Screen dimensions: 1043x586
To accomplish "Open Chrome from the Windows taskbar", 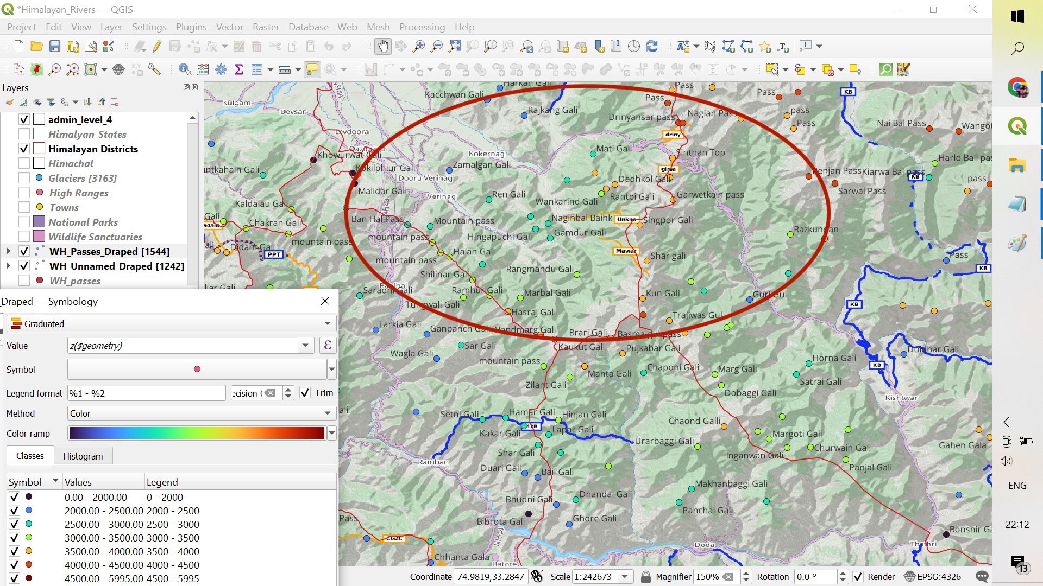I will tap(1017, 87).
